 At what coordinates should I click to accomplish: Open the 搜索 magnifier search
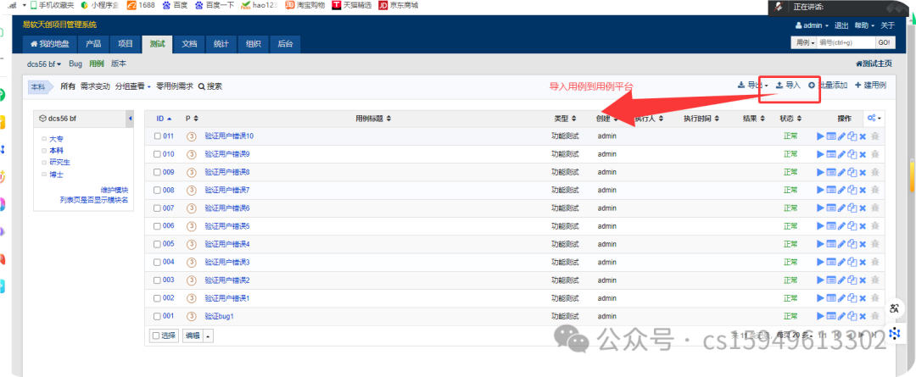click(x=210, y=86)
